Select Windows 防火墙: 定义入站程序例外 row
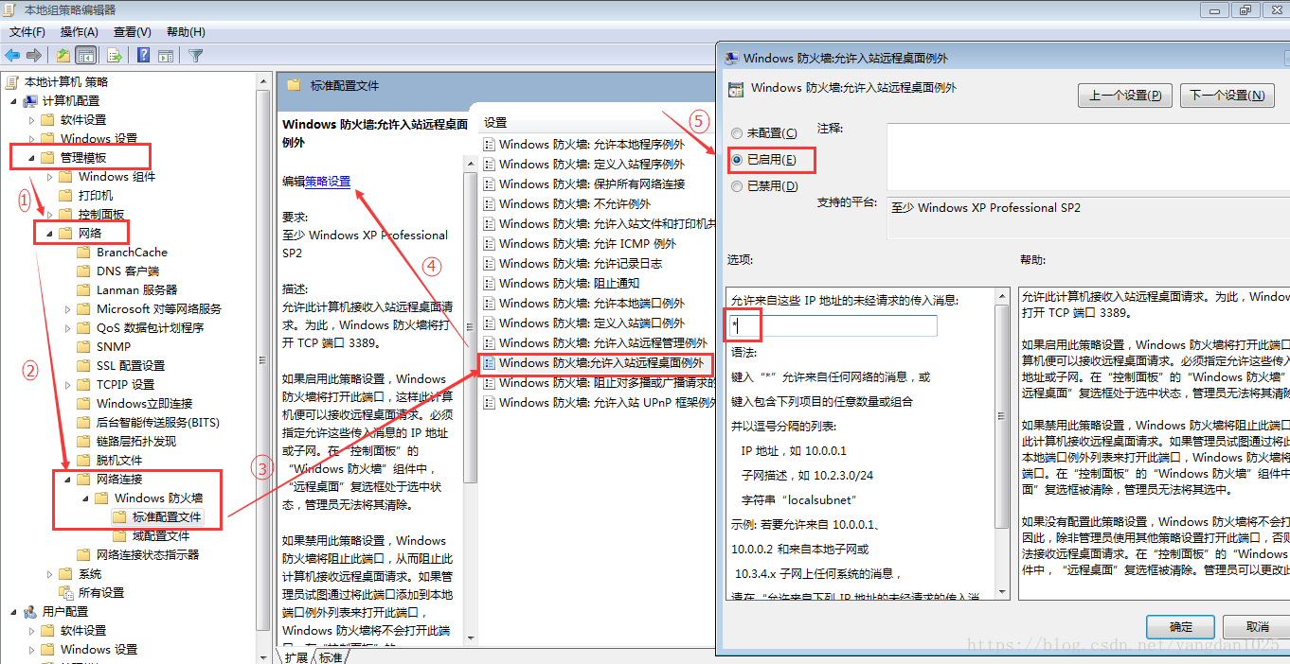 592,165
